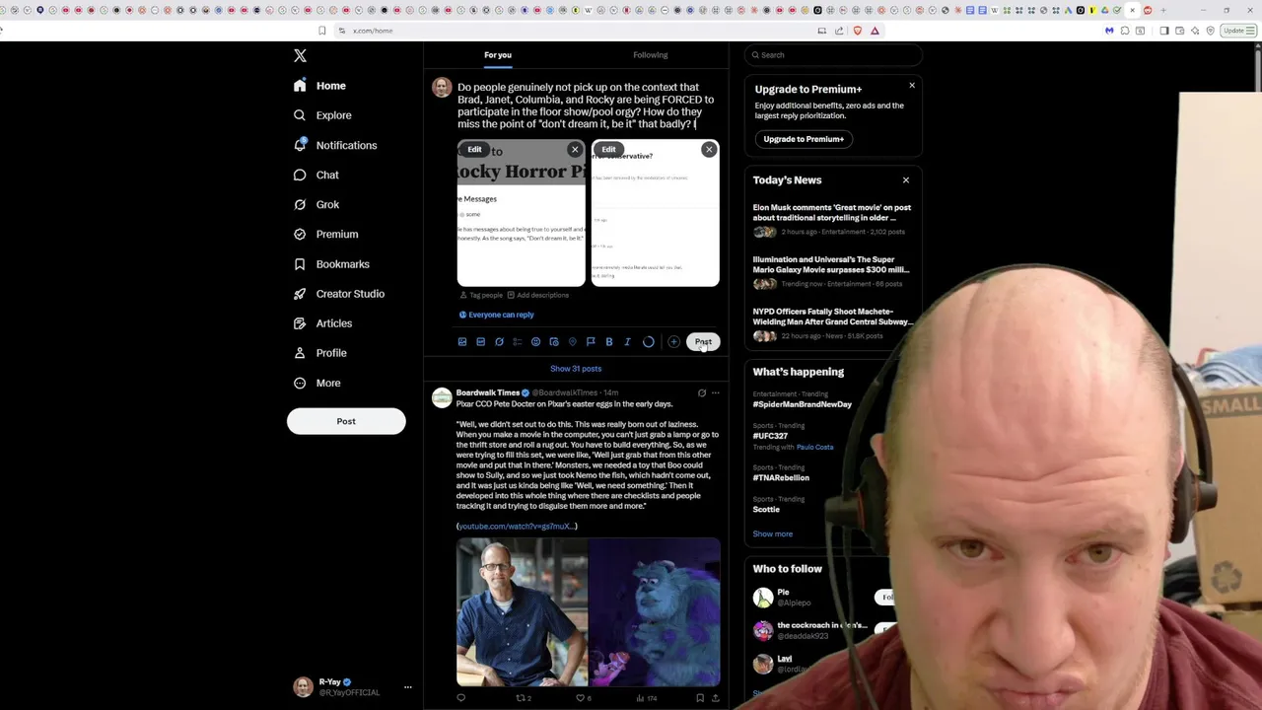The width and height of the screenshot is (1262, 710).
Task: Remove the first attached image
Action: (575, 150)
